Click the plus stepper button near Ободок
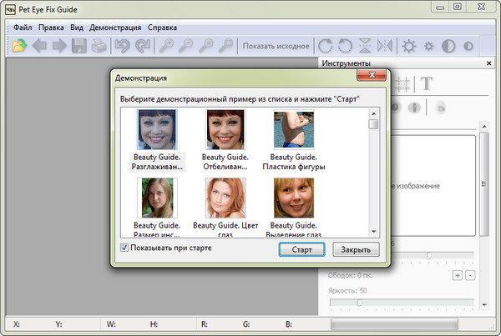 point(457,276)
